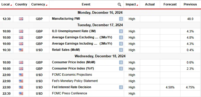
Task: Open info icon for Fed Interest Rate Decision
Action: tap(121, 87)
